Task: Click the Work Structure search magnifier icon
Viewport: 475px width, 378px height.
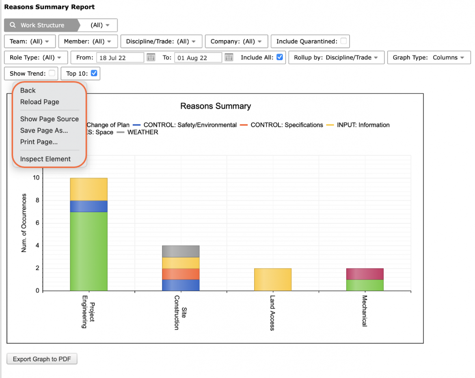Action: click(13, 25)
